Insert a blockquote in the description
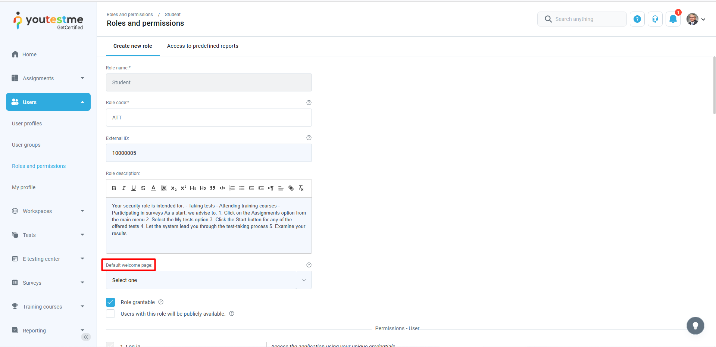This screenshot has width=716, height=347. (x=213, y=188)
